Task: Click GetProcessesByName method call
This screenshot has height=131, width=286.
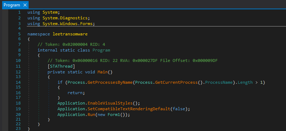Action: pos(110,82)
